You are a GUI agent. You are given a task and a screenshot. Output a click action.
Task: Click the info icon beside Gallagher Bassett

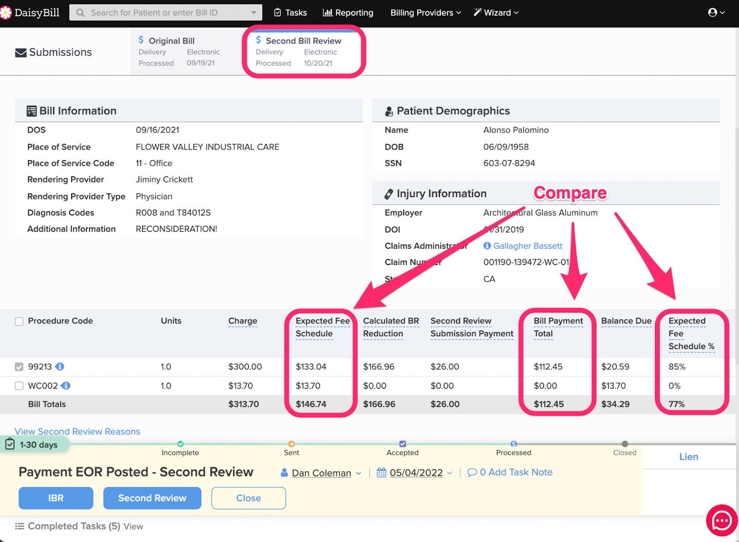[487, 246]
